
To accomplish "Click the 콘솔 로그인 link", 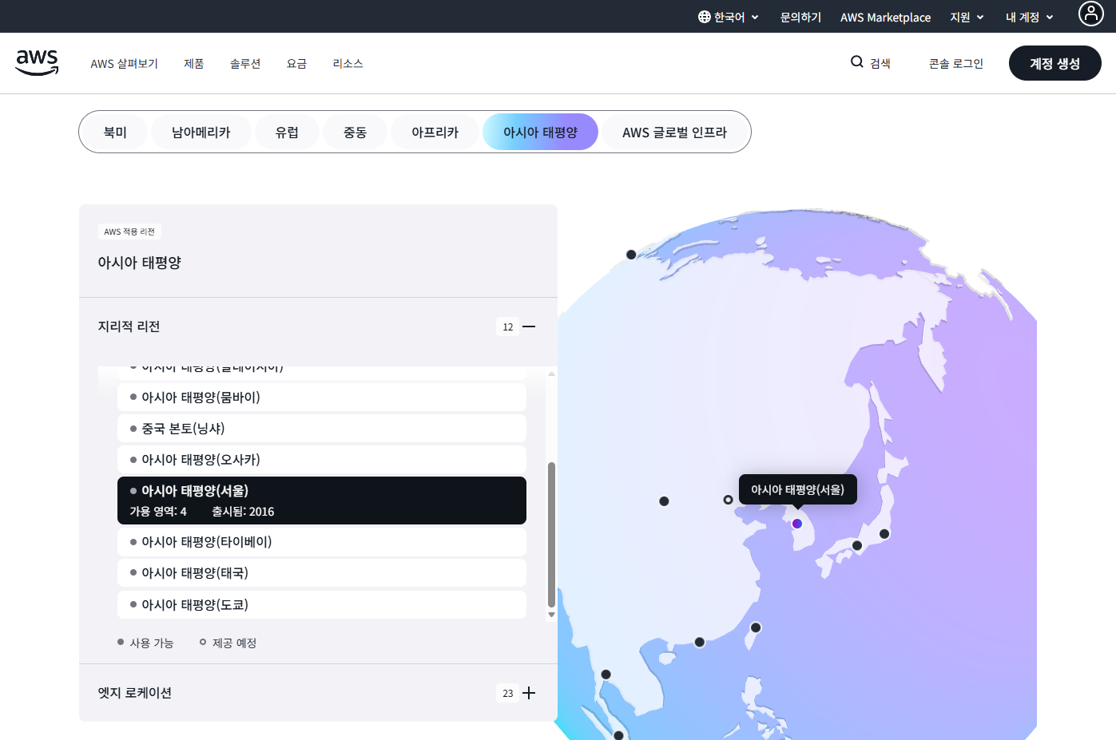I will [x=955, y=63].
